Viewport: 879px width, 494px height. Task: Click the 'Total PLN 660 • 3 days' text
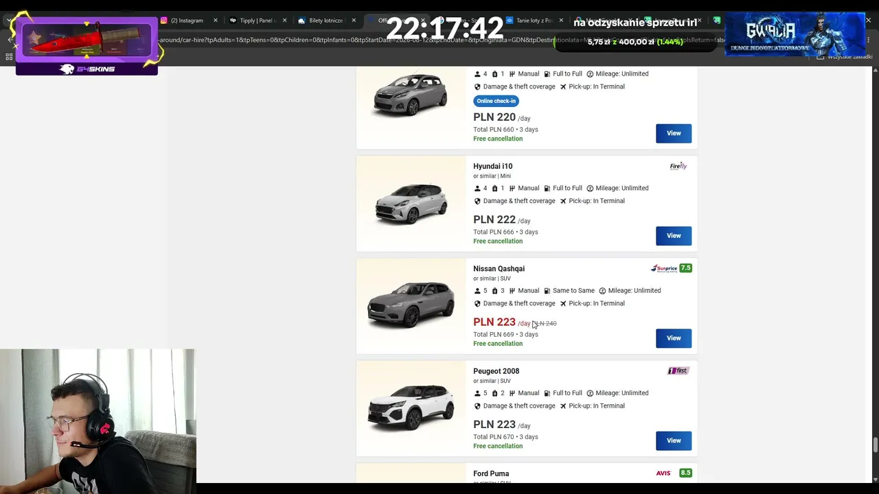505,130
